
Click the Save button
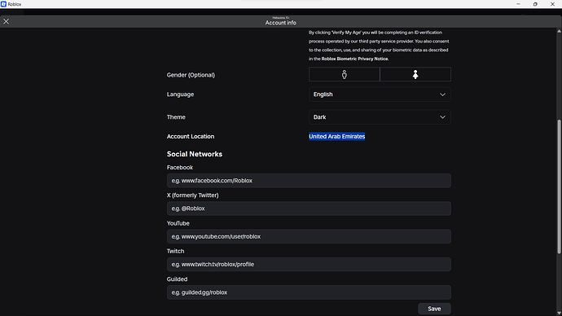point(434,309)
